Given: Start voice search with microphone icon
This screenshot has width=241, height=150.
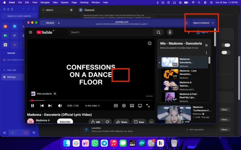Looking at the screenshot, I should point(170,32).
